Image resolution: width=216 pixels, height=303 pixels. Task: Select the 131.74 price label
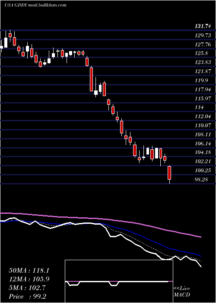point(203,27)
